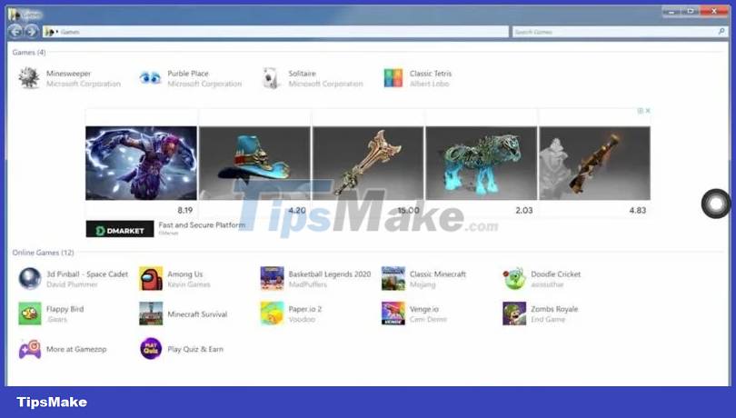Click the Among Us title text
Image resolution: width=736 pixels, height=418 pixels.
pyautogui.click(x=185, y=274)
